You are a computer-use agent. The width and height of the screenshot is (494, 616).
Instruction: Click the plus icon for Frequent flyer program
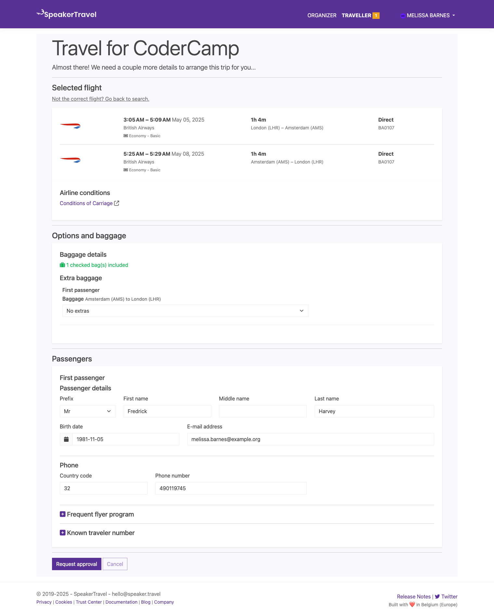coord(63,514)
